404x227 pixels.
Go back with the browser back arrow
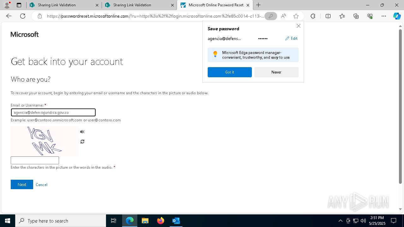[9, 16]
